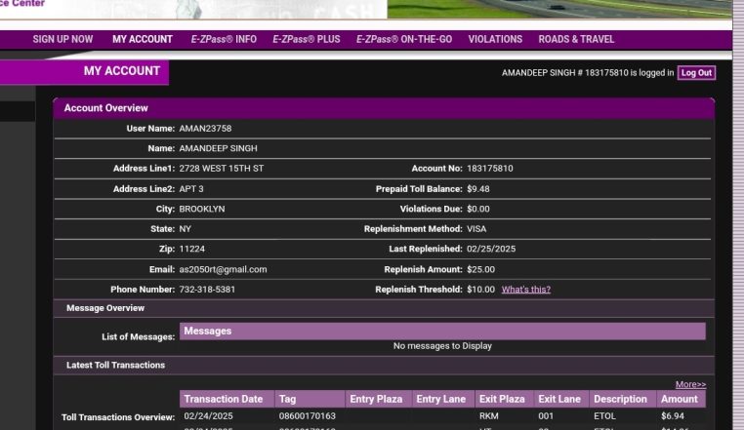744x430 pixels.
Task: Click the Latest Toll Transactions heading
Action: pos(115,365)
